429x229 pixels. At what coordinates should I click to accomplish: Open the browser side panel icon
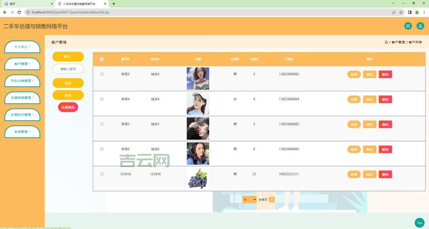(410, 12)
